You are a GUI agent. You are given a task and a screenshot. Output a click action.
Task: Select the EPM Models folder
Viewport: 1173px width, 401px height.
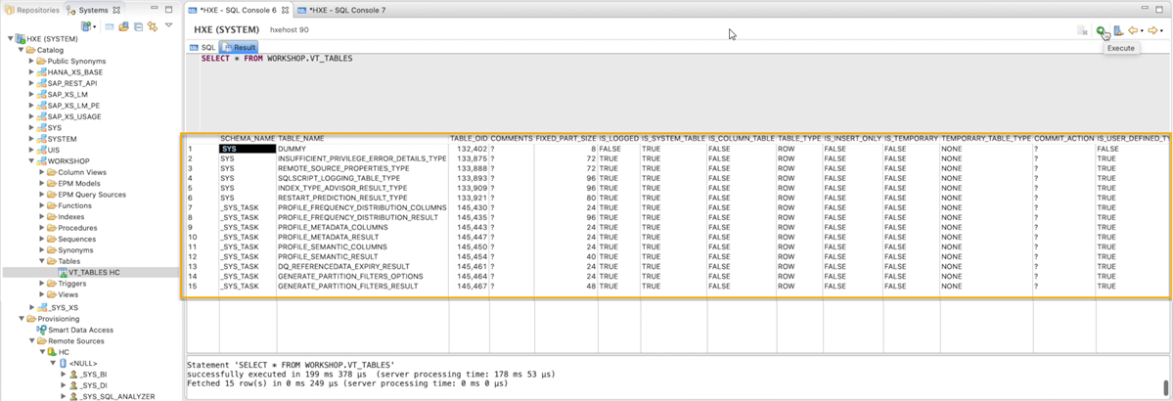tap(73, 183)
